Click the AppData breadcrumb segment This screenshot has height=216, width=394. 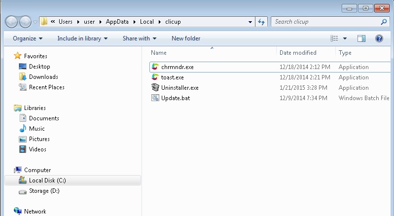click(x=117, y=22)
